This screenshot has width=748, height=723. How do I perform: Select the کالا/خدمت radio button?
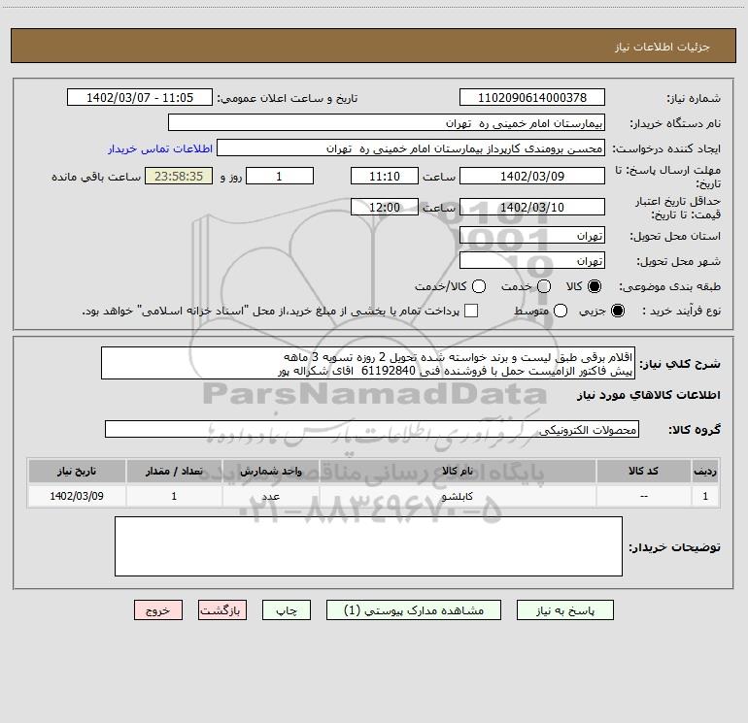pyautogui.click(x=479, y=286)
